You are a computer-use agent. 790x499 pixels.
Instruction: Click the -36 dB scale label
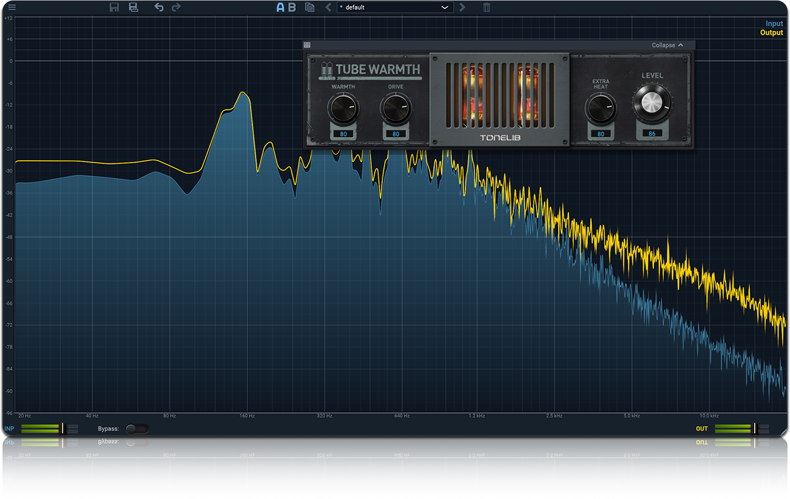pyautogui.click(x=8, y=193)
